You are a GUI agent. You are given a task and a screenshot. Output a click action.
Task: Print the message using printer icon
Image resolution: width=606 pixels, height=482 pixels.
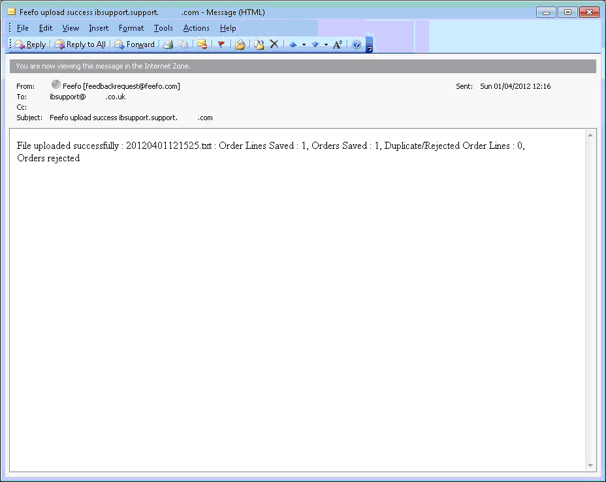click(x=168, y=44)
